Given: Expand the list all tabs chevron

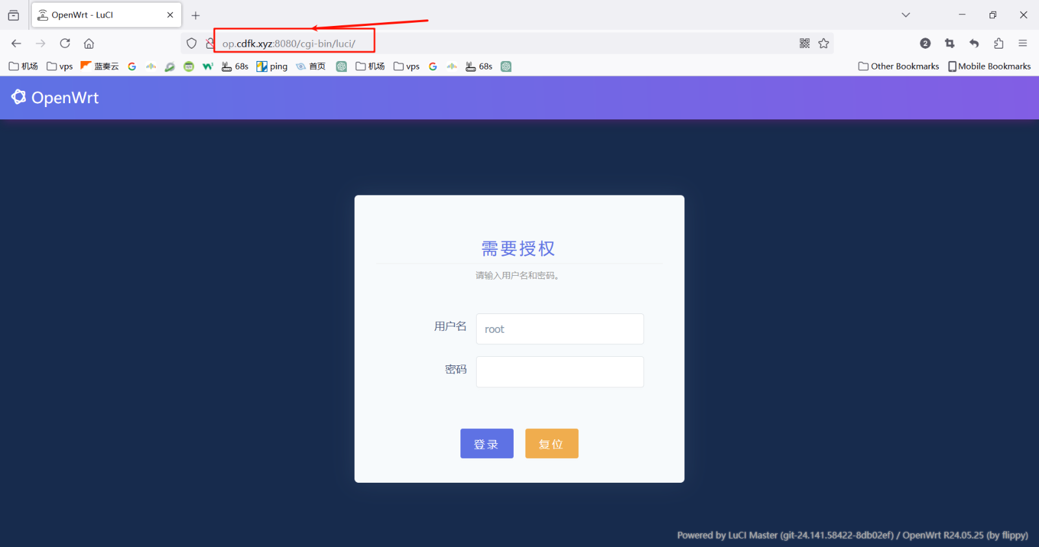Looking at the screenshot, I should pos(906,15).
